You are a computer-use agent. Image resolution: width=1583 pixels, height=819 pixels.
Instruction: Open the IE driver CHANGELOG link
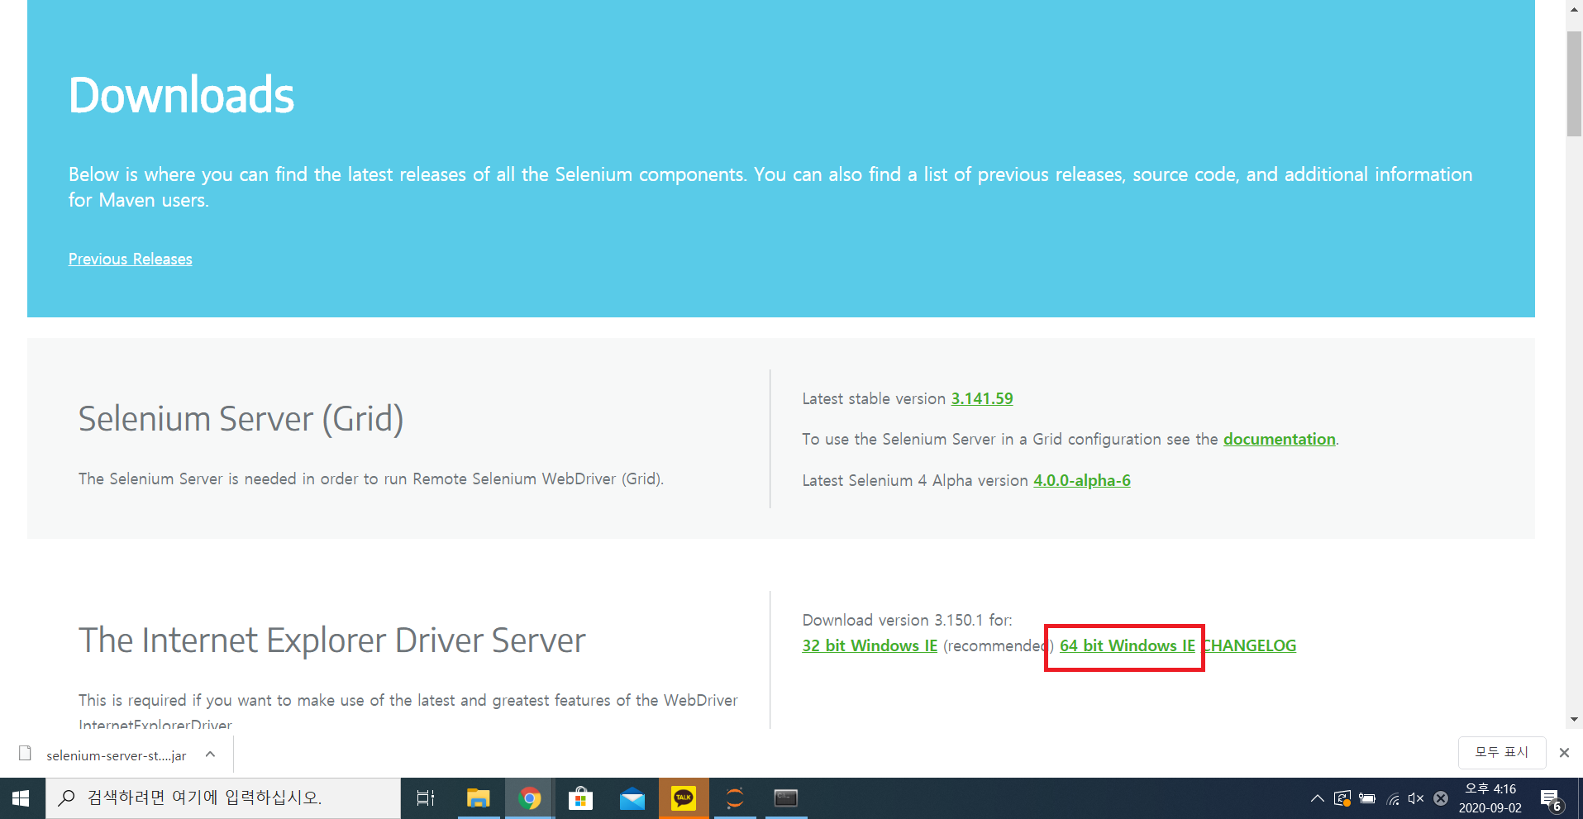[x=1249, y=645]
